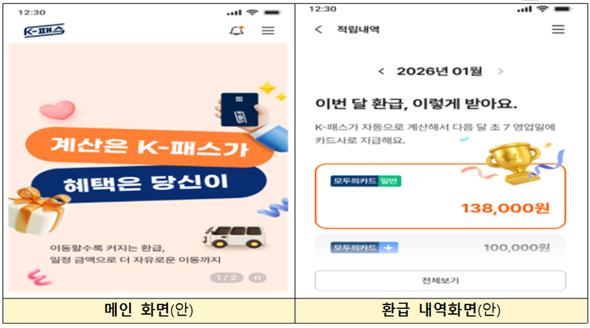Viewport: 590px width, 328px height.
Task: Tap the green 일반 badge
Action: pos(389,181)
